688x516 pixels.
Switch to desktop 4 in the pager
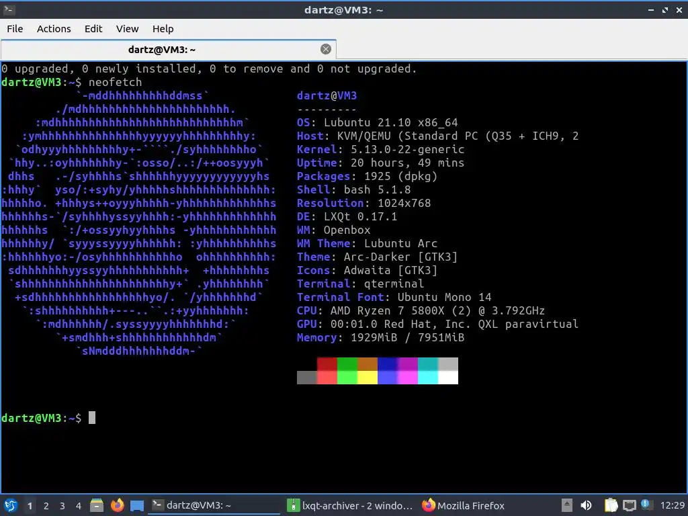point(79,506)
